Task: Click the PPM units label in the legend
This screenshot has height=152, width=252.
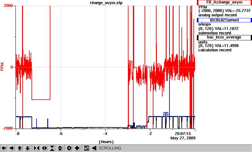Action: 203,7
